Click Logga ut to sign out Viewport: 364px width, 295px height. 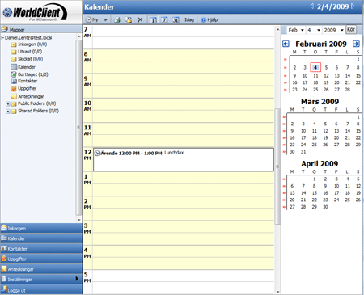click(41, 290)
